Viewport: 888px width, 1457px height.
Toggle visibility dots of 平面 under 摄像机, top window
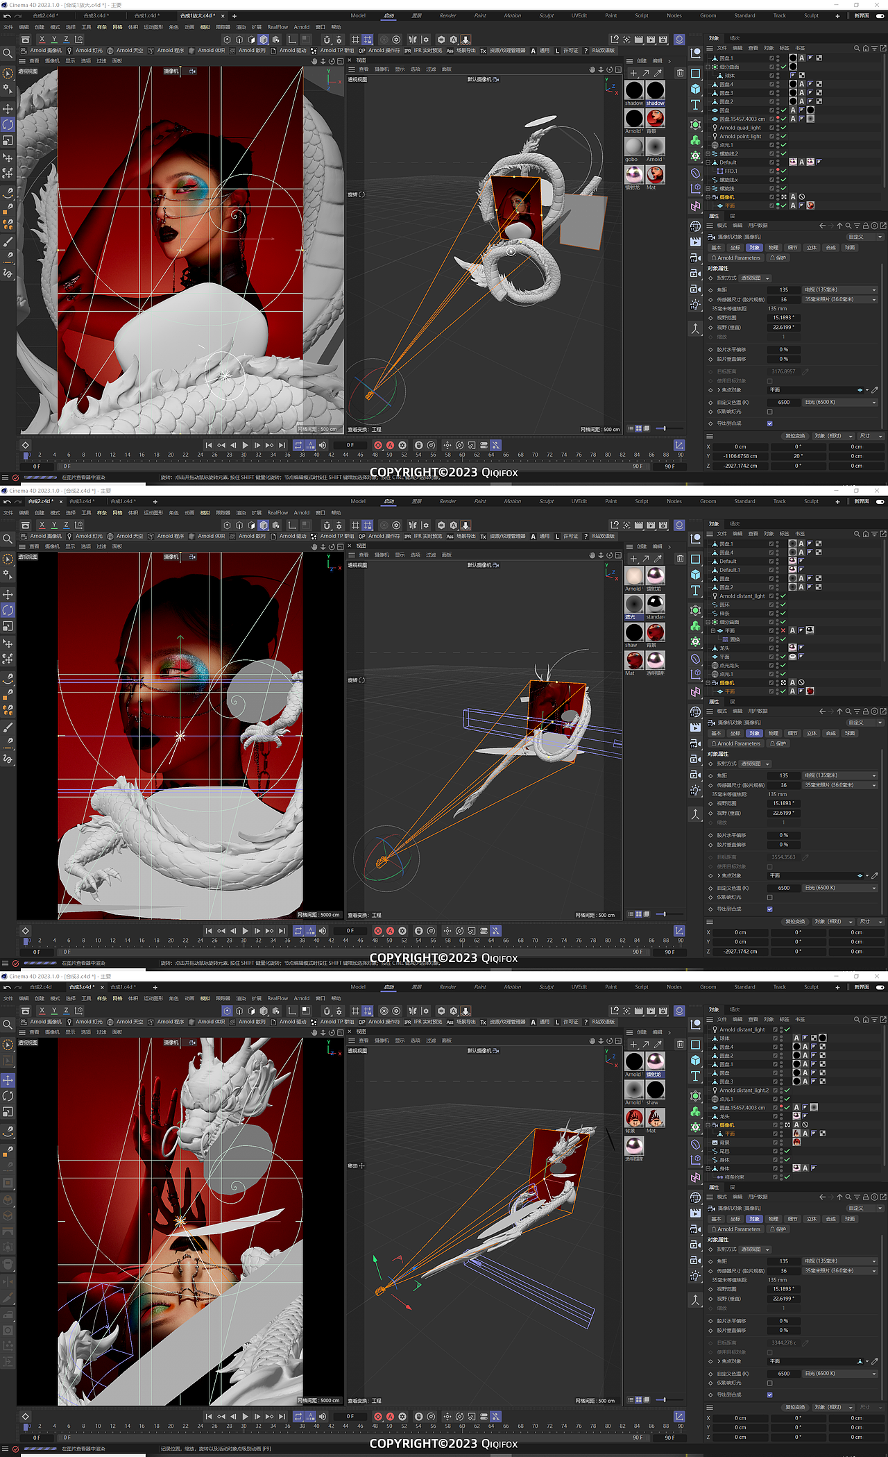(777, 205)
